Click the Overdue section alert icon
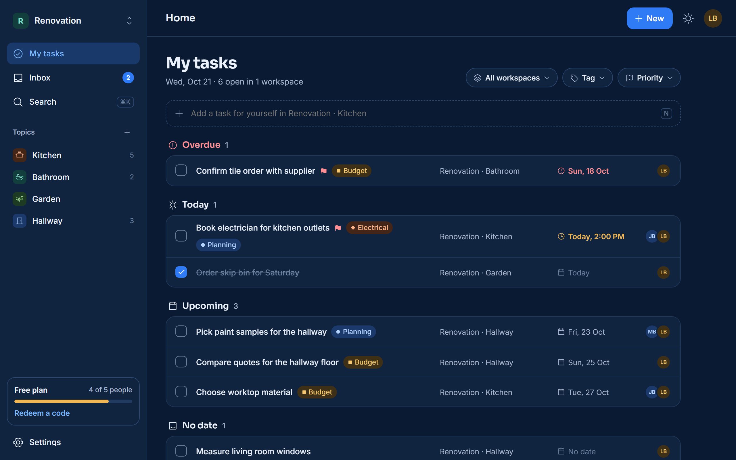The height and width of the screenshot is (460, 736). point(173,145)
